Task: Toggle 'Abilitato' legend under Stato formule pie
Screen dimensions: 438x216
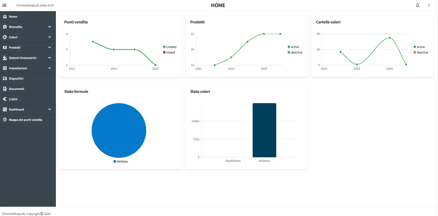Action: [x=121, y=162]
